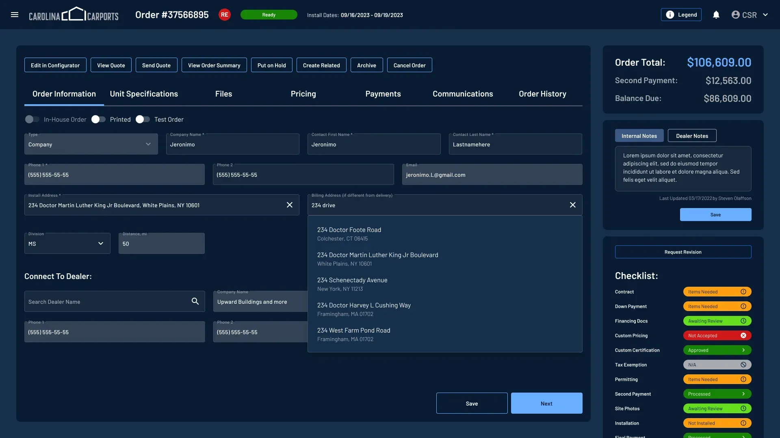Open the Legend button
The height and width of the screenshot is (438, 780).
pyautogui.click(x=681, y=15)
